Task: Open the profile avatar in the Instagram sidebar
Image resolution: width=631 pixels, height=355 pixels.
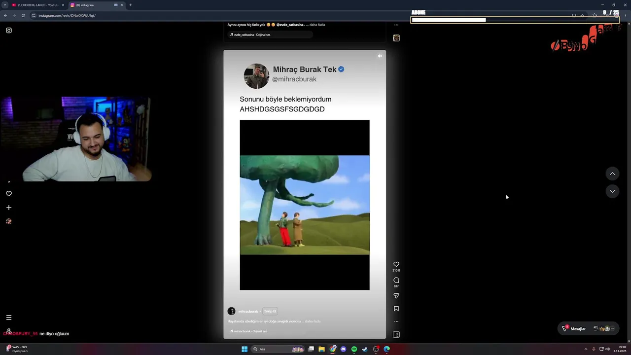Action: click(x=9, y=221)
